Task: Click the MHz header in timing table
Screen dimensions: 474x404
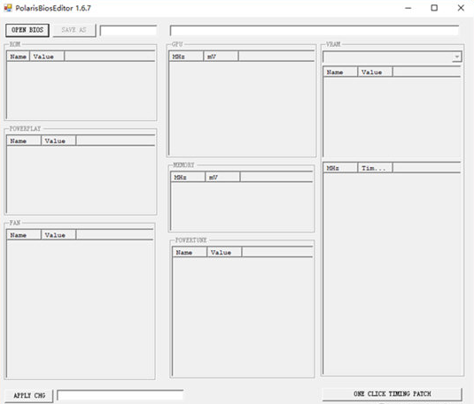Action: pyautogui.click(x=341, y=168)
